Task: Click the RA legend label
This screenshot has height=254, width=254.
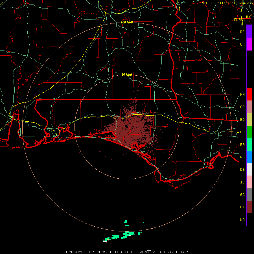Action: [x=242, y=145]
